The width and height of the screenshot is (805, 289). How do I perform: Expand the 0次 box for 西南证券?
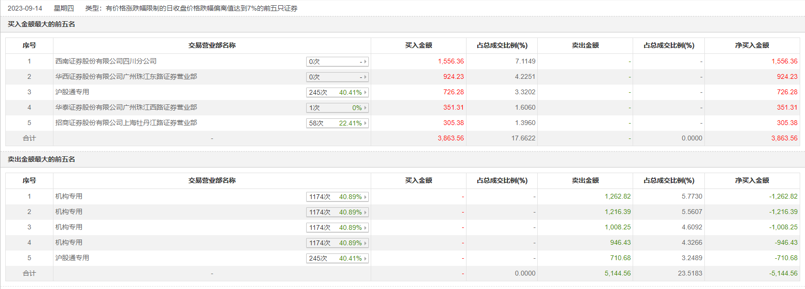tap(337, 62)
